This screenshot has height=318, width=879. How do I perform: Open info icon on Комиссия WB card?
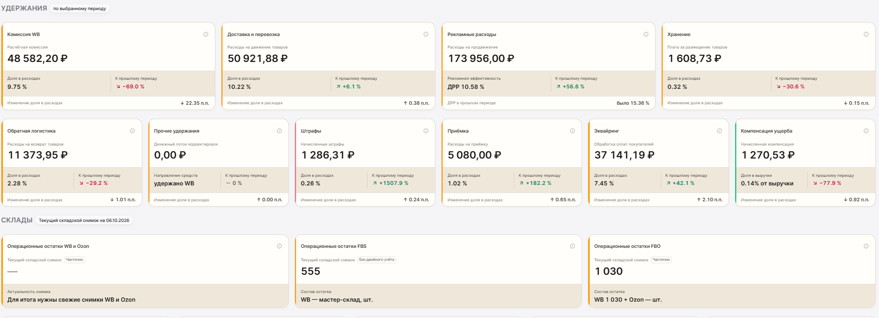point(206,34)
